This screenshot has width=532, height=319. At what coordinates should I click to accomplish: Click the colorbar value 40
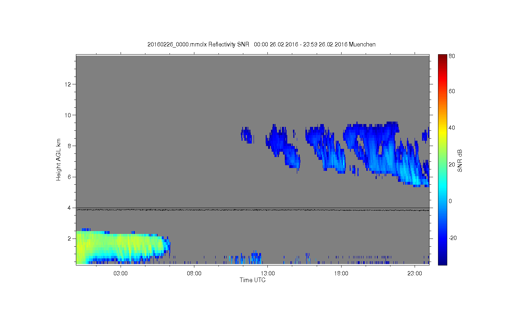point(452,128)
